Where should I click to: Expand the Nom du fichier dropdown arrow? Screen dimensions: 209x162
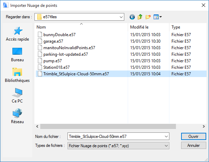[x=166, y=137]
